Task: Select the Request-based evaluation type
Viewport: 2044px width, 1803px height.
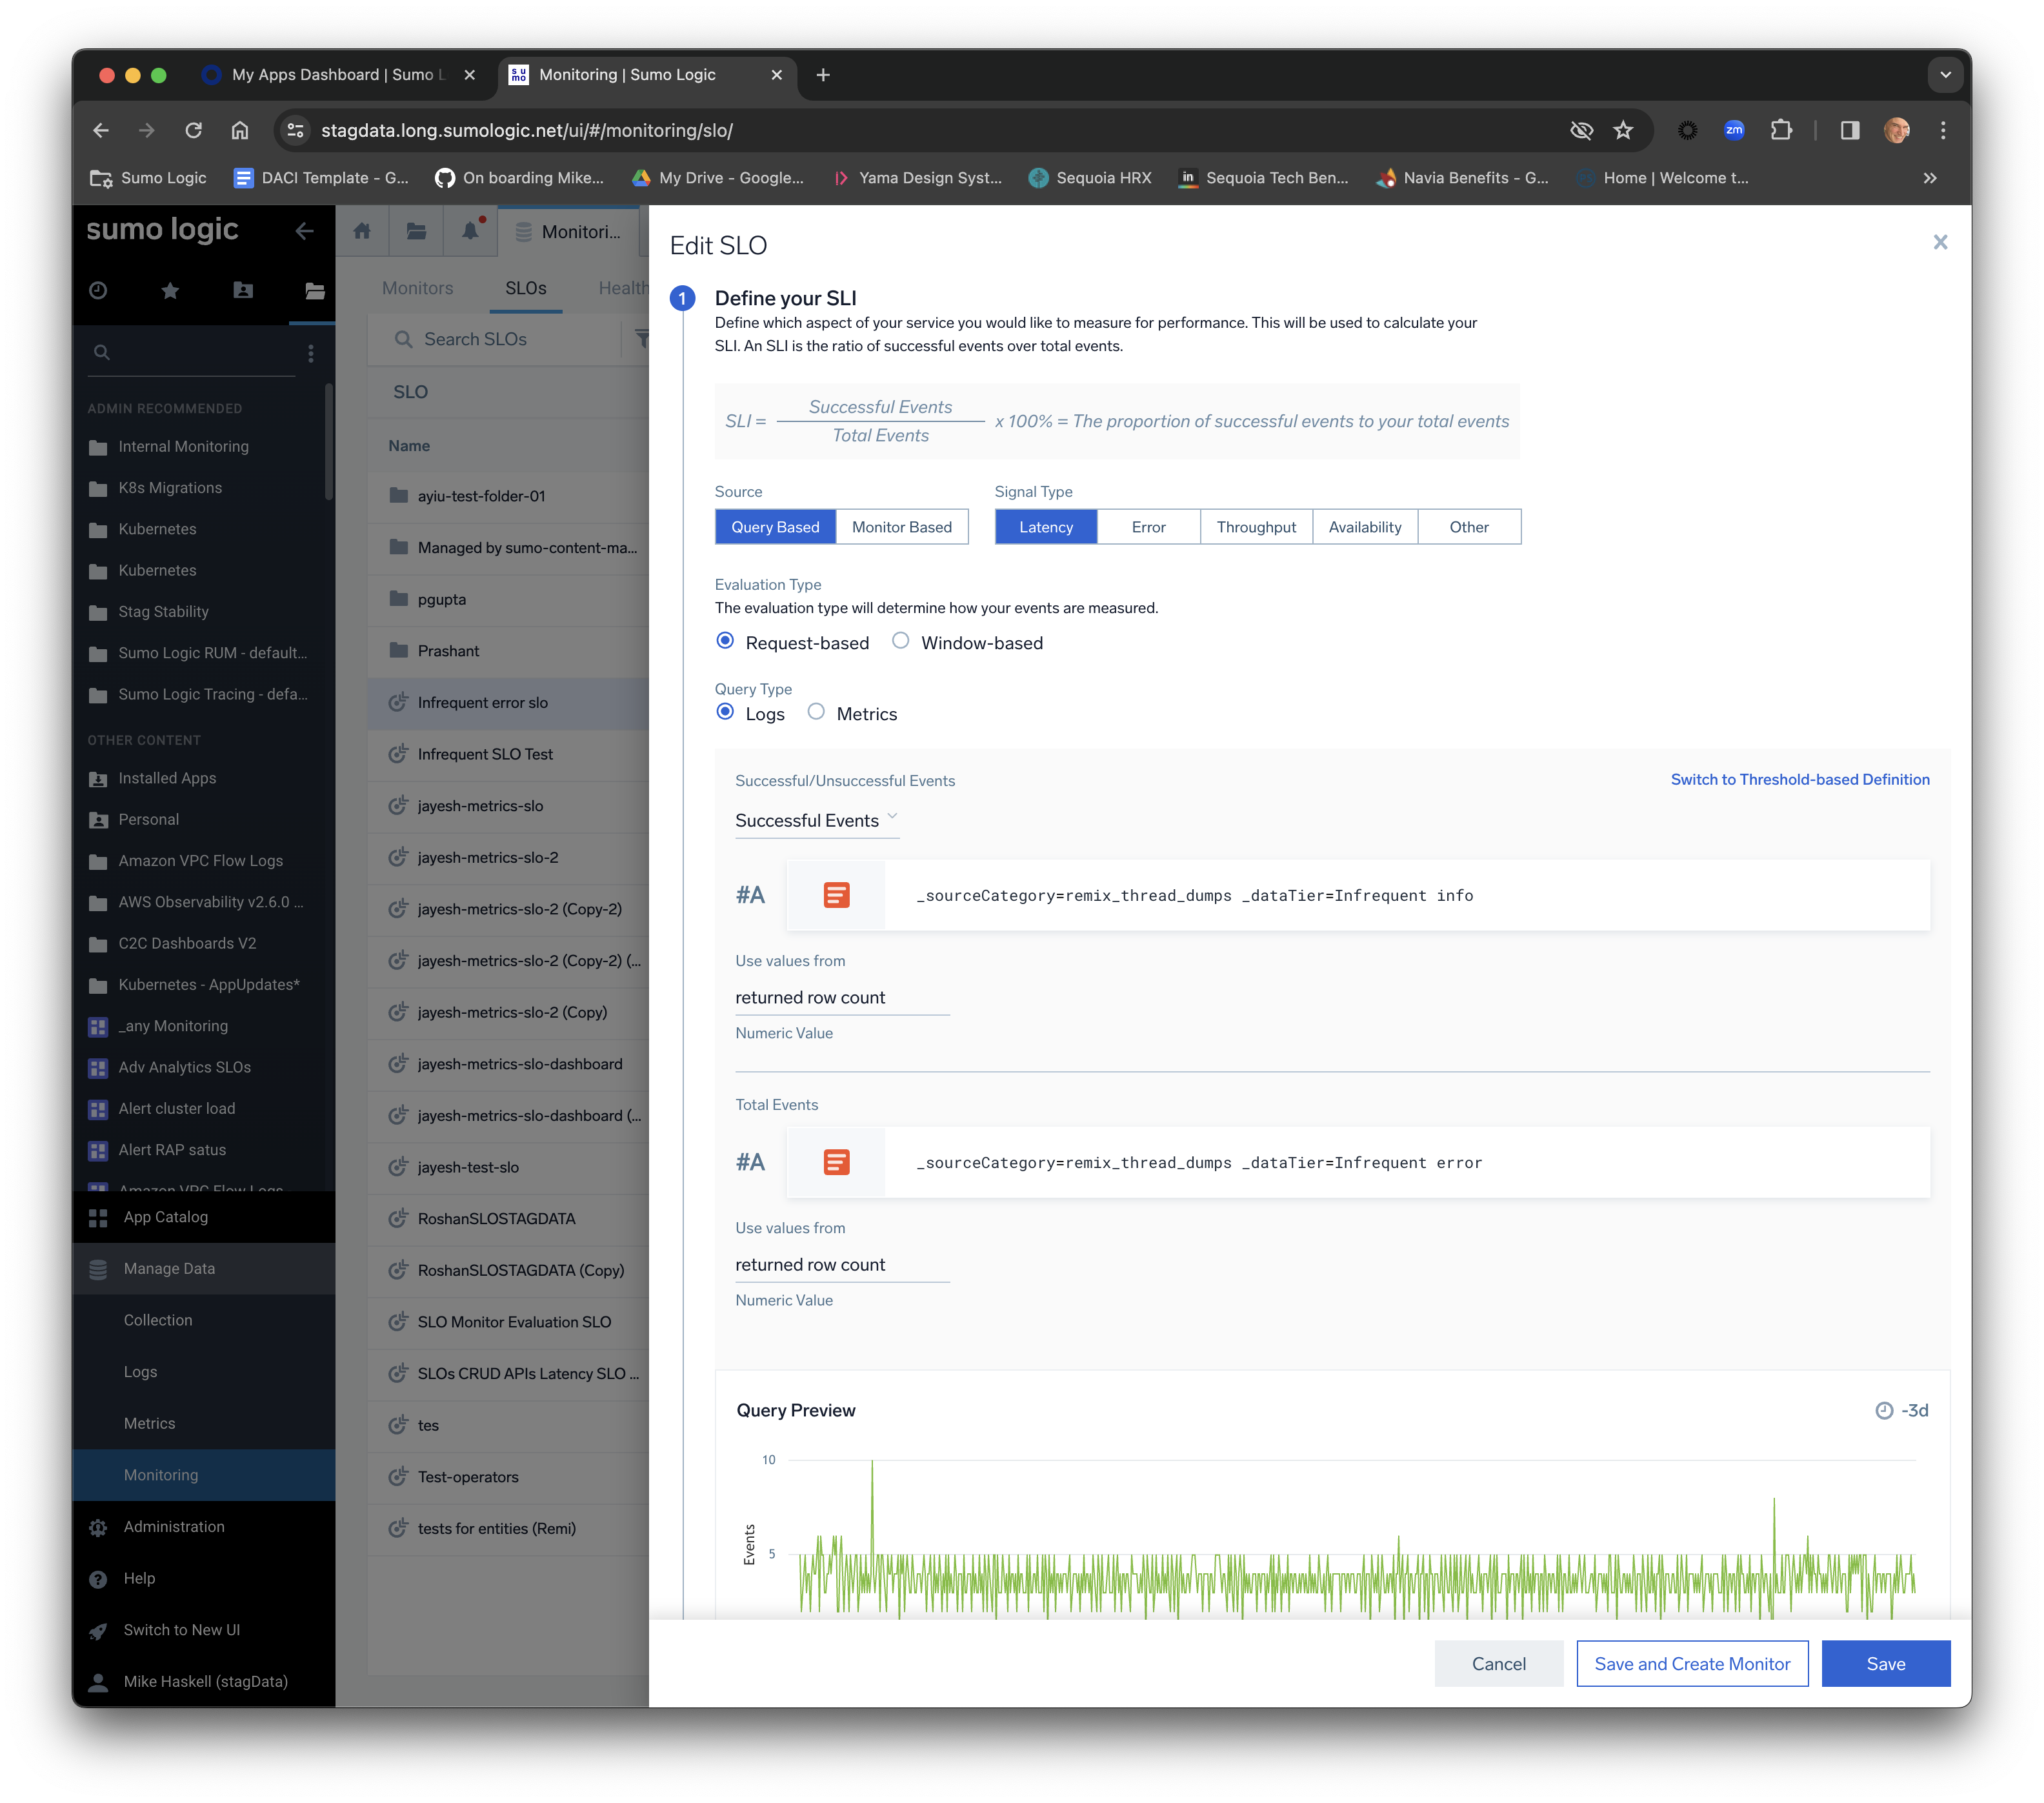Action: click(725, 641)
